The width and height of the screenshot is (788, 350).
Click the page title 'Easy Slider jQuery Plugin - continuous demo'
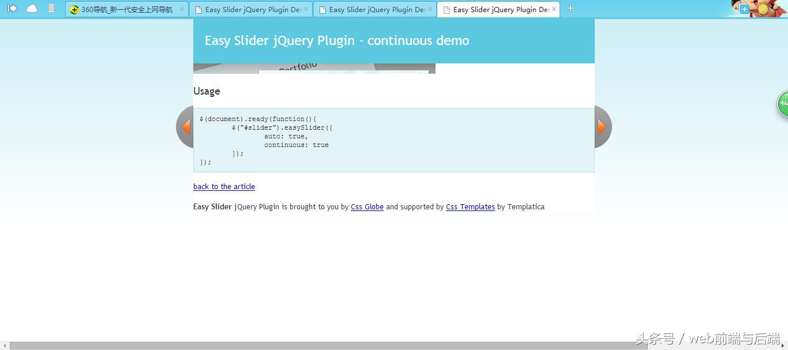tap(337, 41)
